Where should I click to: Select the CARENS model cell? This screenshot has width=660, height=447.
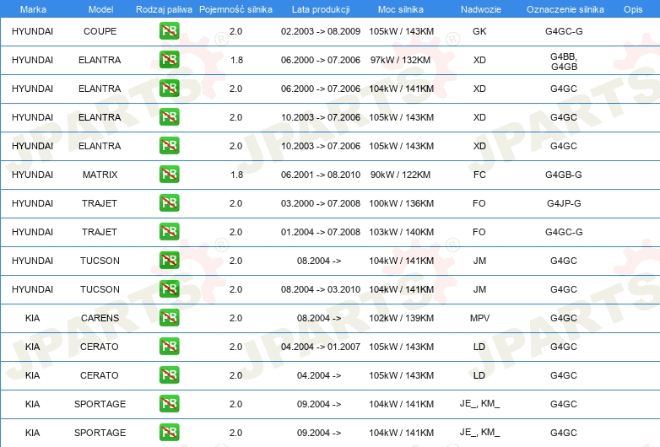point(100,318)
